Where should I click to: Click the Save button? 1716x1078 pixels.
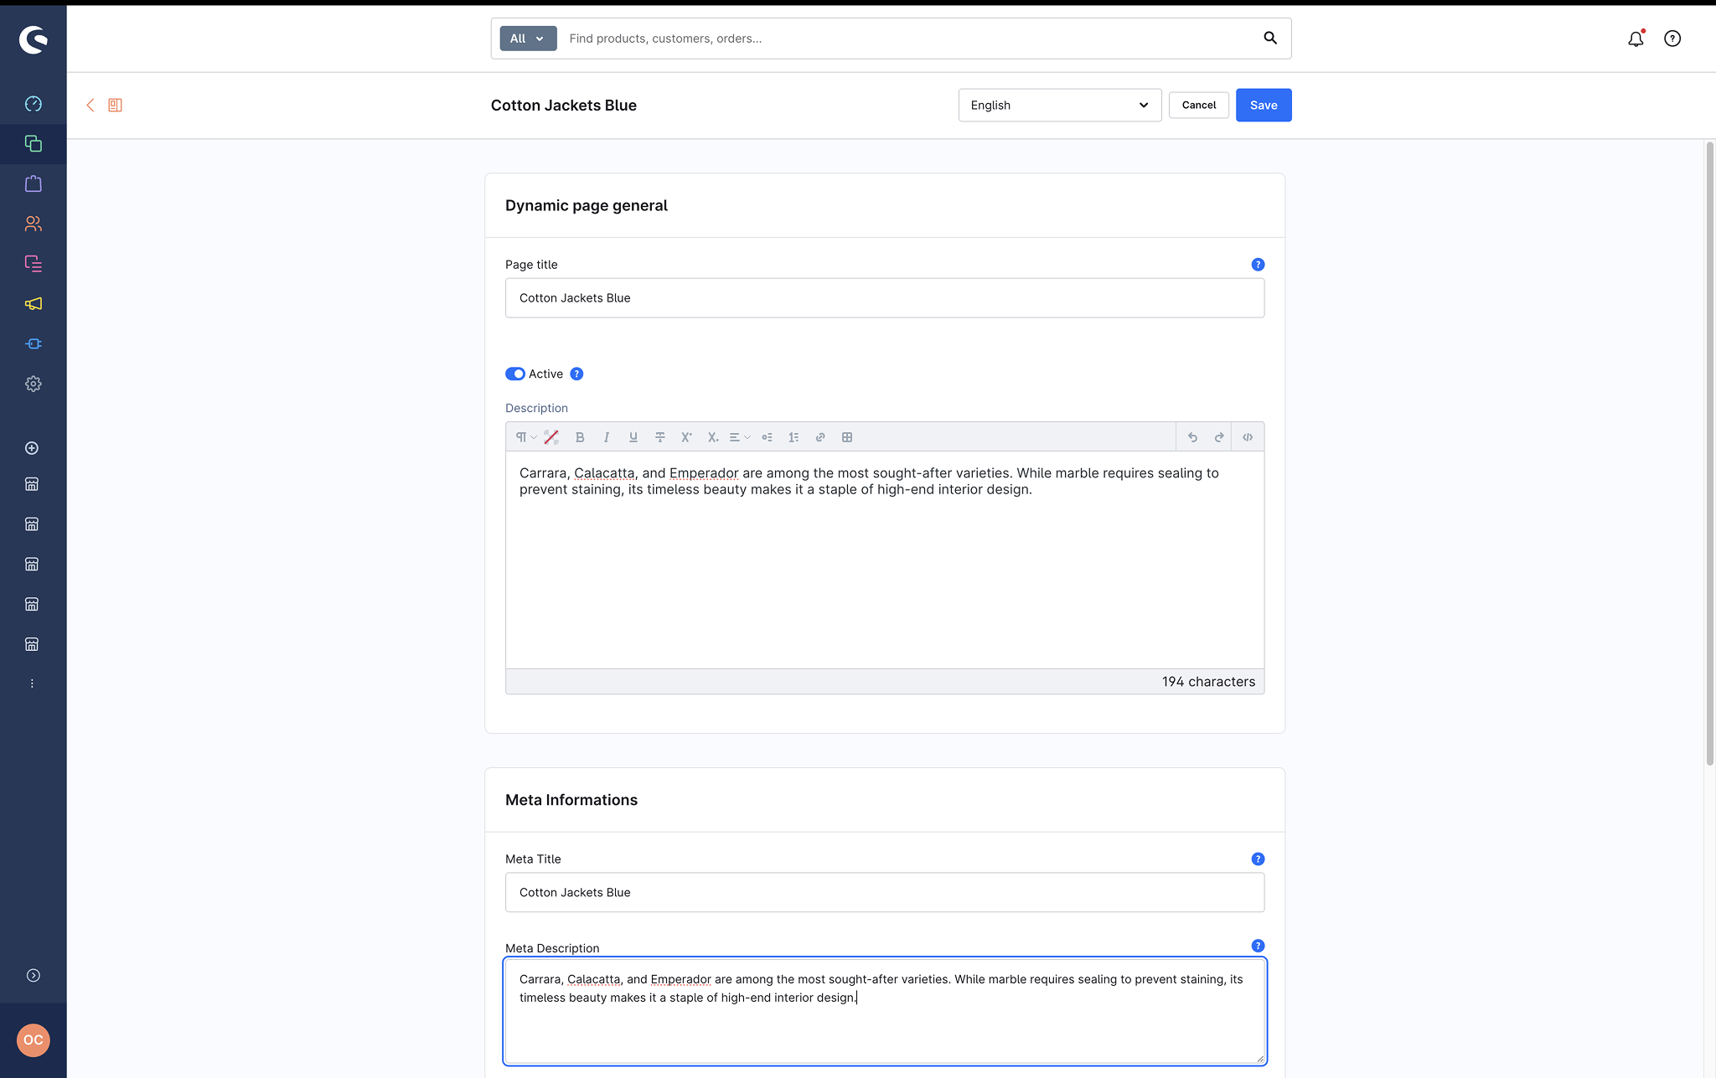1264,105
